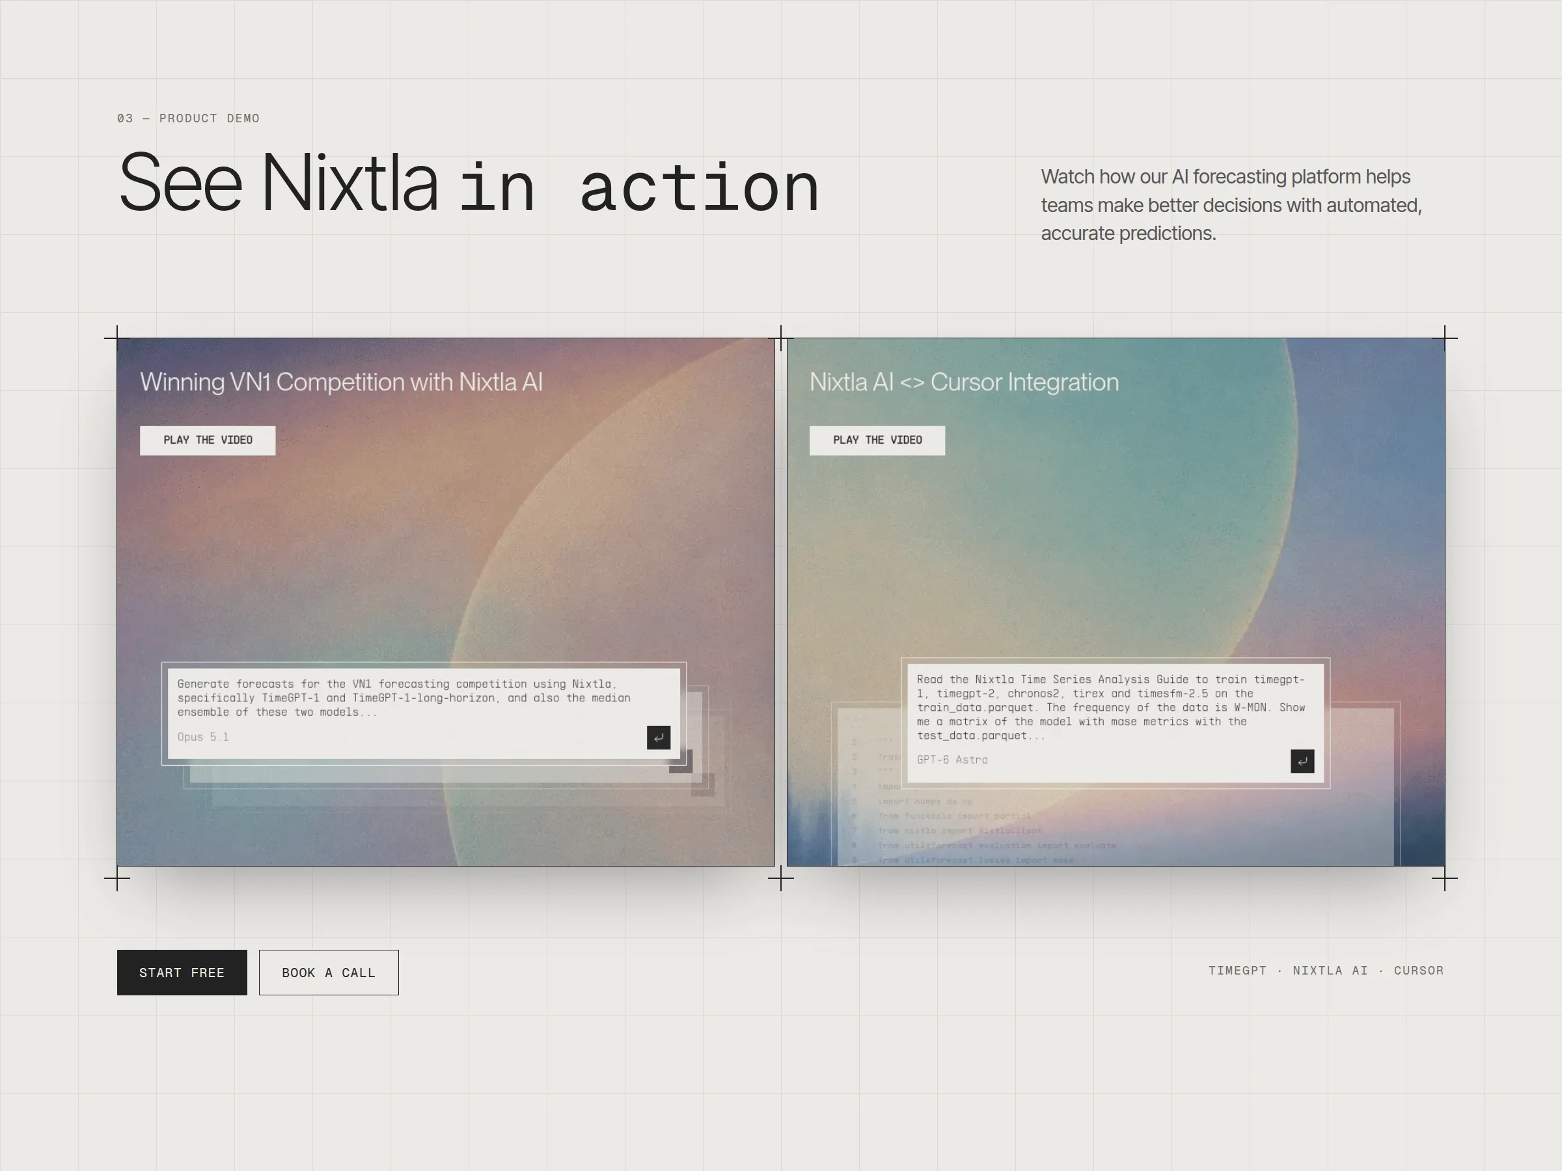The width and height of the screenshot is (1562, 1171).
Task: Open the Nixtla AI Cursor Integration card
Action: pyautogui.click(x=1116, y=602)
